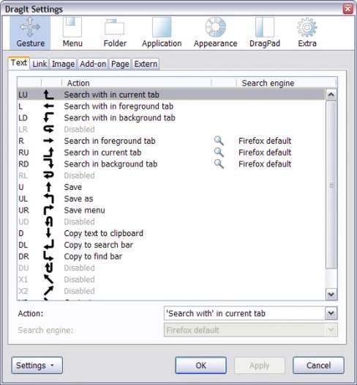Click the LD gesture arrow icon
The image size is (357, 385).
(48, 117)
